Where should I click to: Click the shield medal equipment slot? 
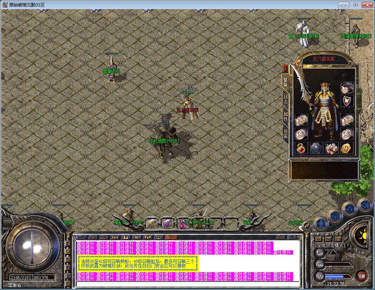[x=347, y=101]
